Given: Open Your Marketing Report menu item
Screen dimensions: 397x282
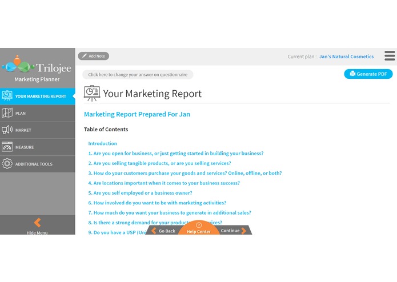Looking at the screenshot, I should 38,96.
